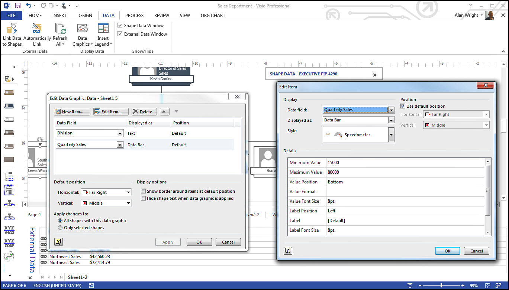Open the Division data field dropdown
Image resolution: width=509 pixels, height=290 pixels.
(120, 133)
